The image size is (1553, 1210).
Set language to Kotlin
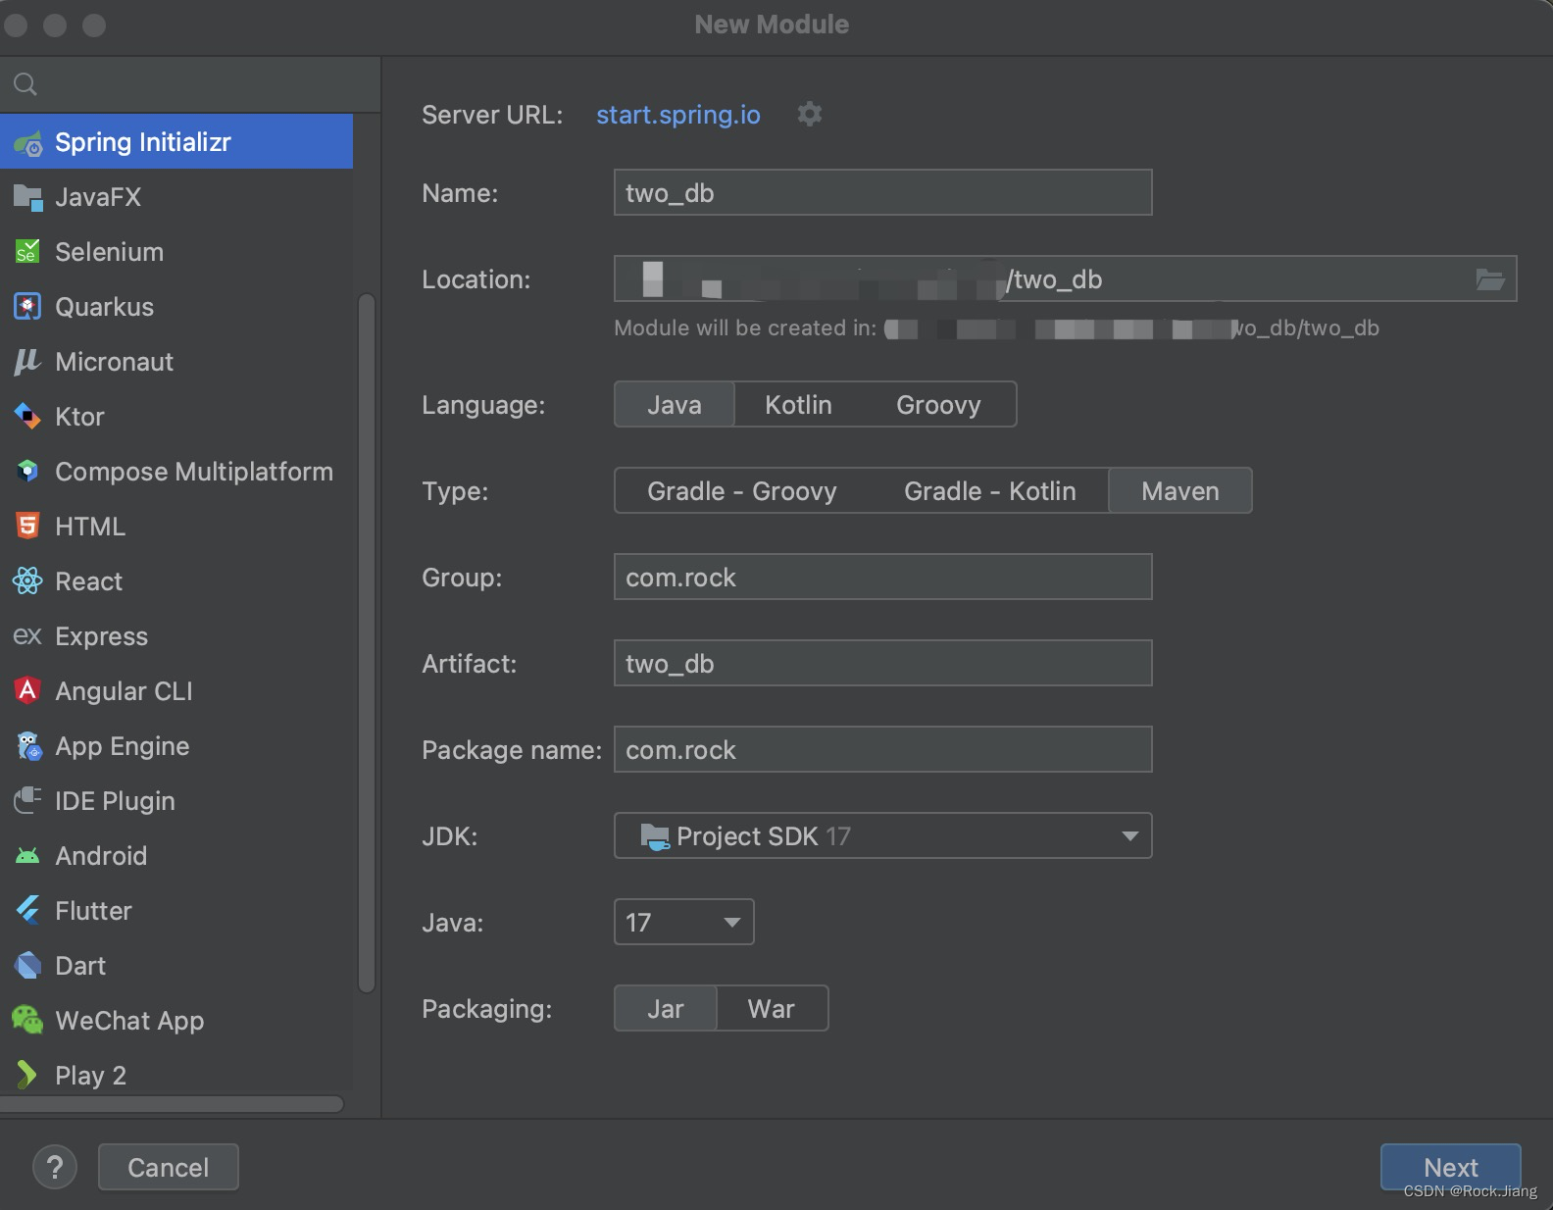[798, 405]
